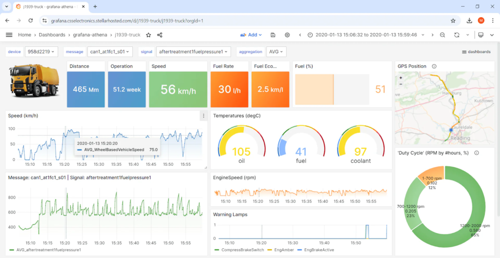This screenshot has height=258, width=500.
Task: Open the dashboards links menu
Action: 476,51
